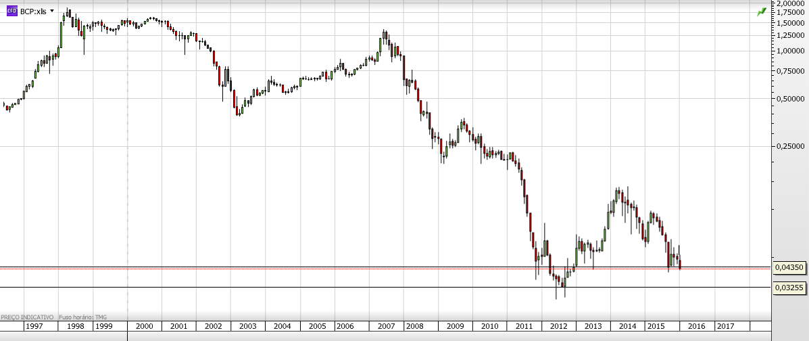Click the PREÇO INDICATIVO label
The height and width of the screenshot is (341, 809).
tap(27, 316)
